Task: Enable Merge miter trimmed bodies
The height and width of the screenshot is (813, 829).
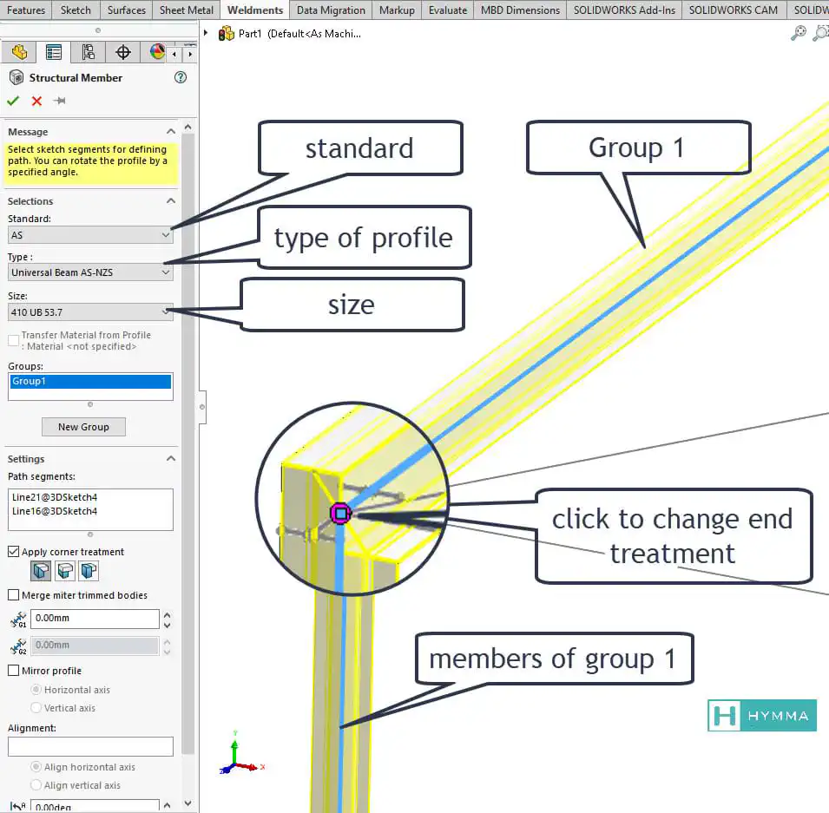Action: (13, 594)
